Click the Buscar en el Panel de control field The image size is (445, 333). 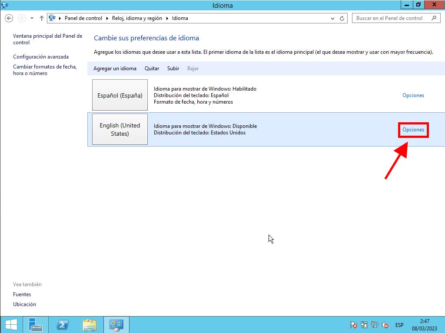point(391,18)
